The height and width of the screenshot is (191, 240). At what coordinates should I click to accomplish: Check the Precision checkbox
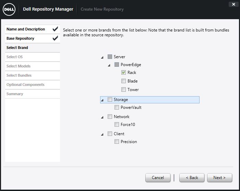[117, 142]
